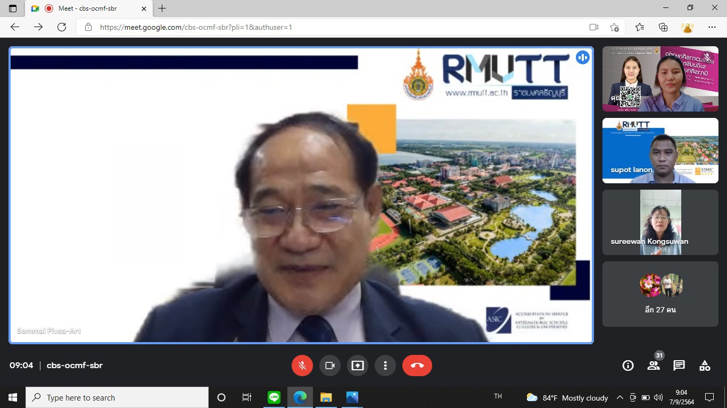Start presenting your screen
This screenshot has height=408, width=727.
coord(358,365)
